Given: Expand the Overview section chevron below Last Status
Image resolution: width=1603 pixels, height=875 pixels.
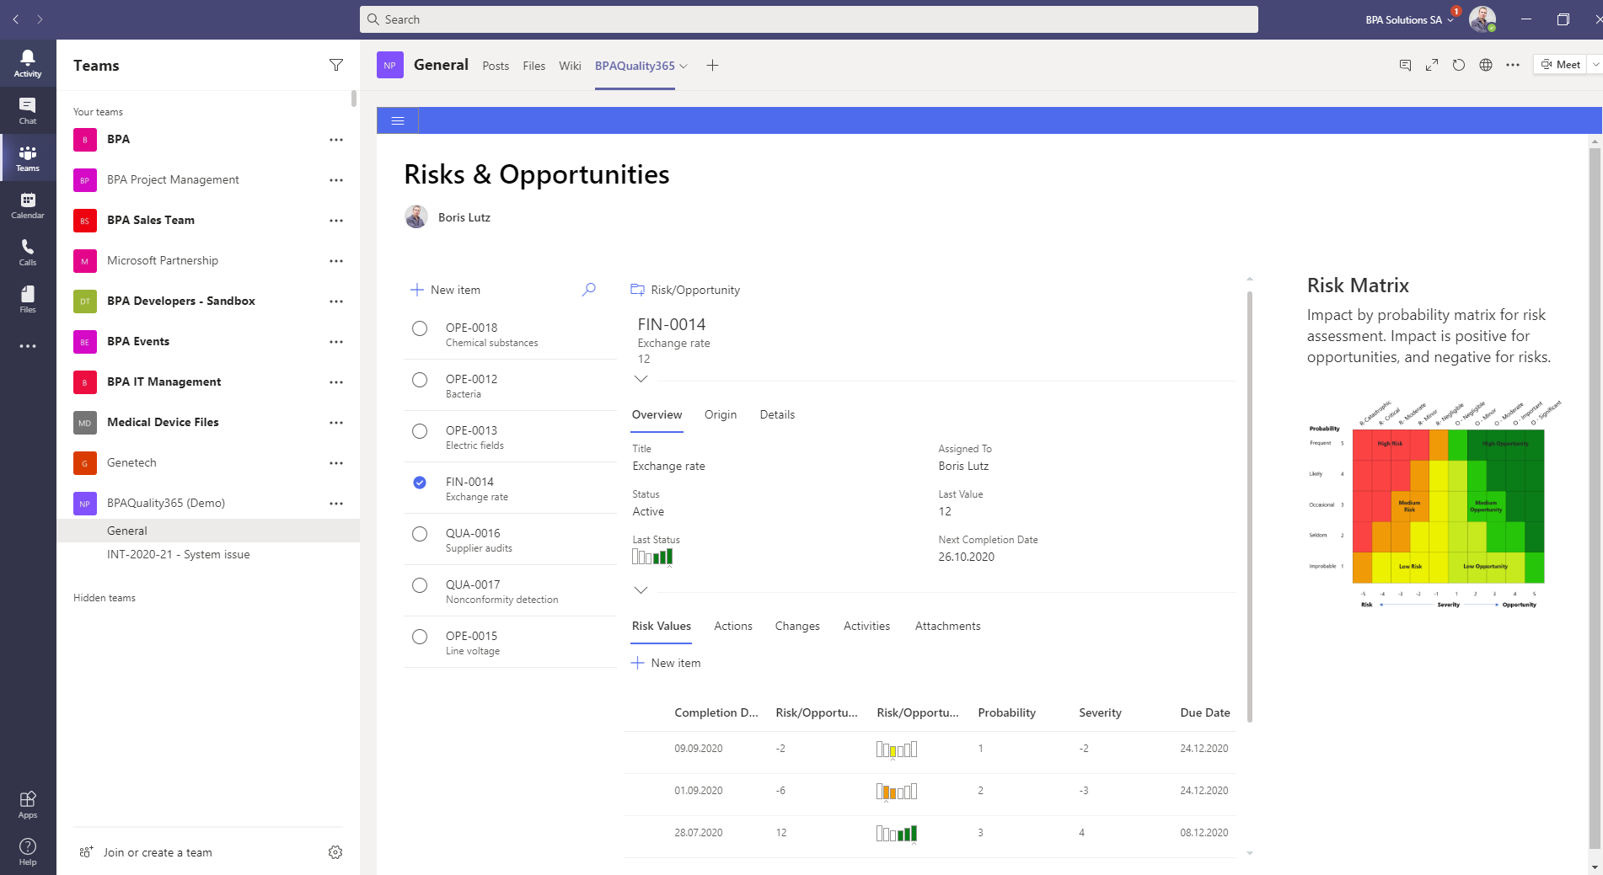Looking at the screenshot, I should 641,590.
